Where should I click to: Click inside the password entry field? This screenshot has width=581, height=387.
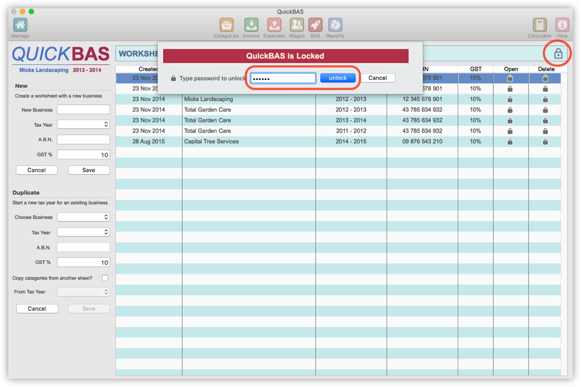click(282, 78)
